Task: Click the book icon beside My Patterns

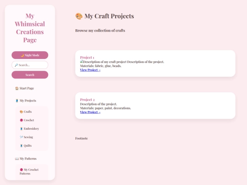Action: 17,159
